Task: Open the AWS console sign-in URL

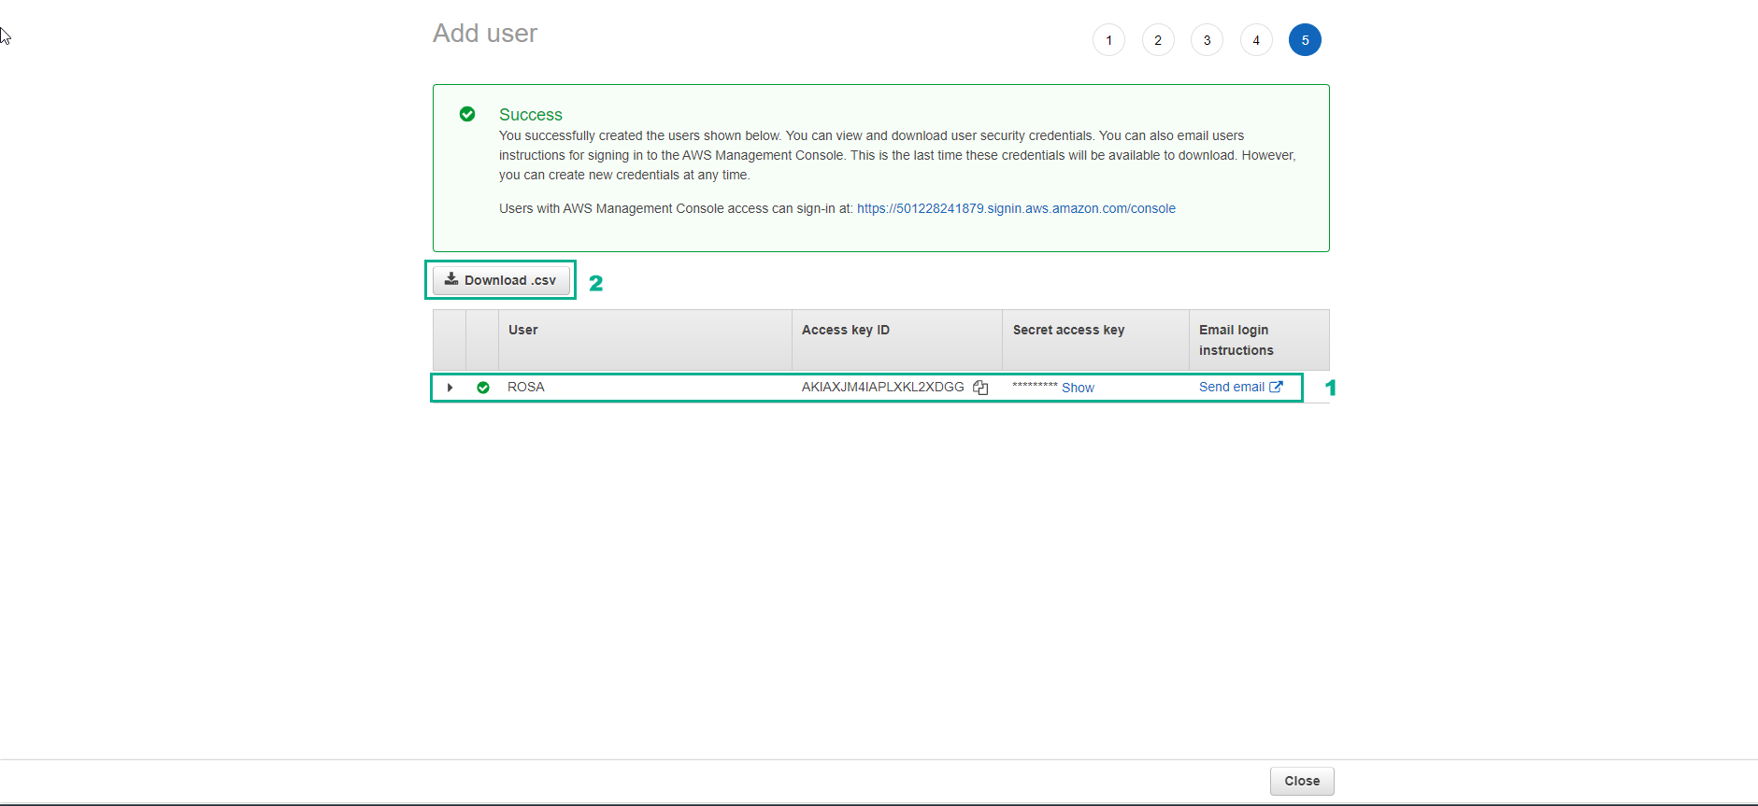Action: click(1016, 208)
